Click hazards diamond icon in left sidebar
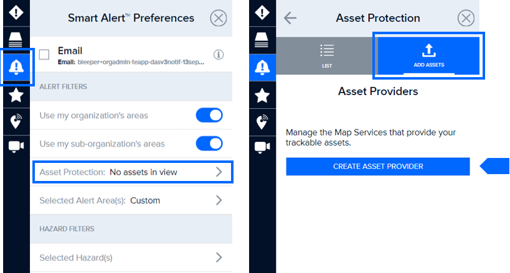 click(16, 12)
